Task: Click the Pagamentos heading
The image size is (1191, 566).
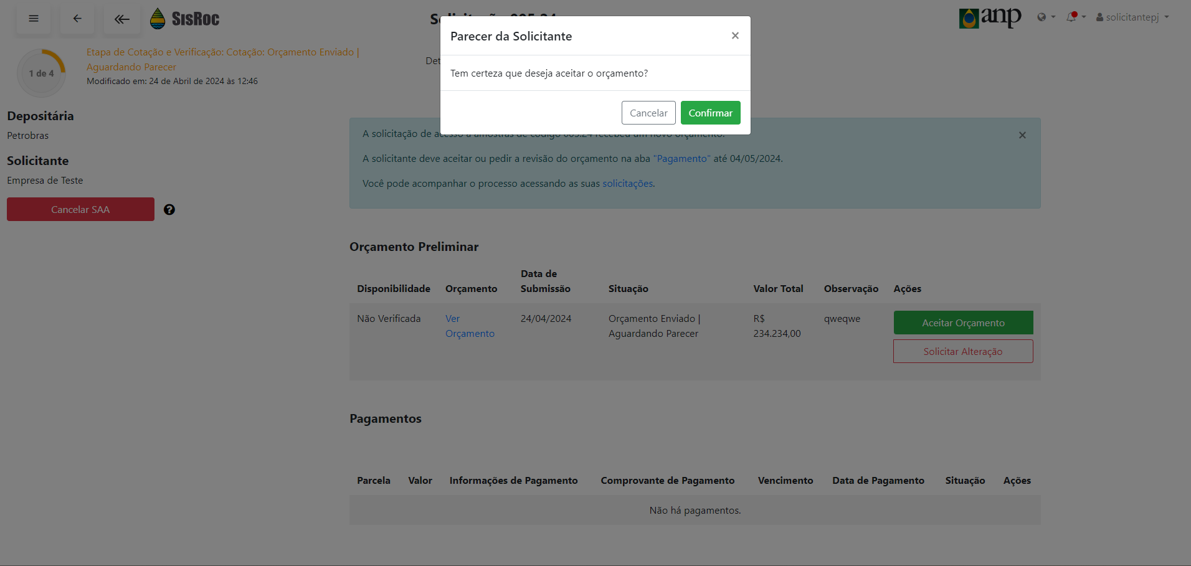Action: pyautogui.click(x=386, y=418)
